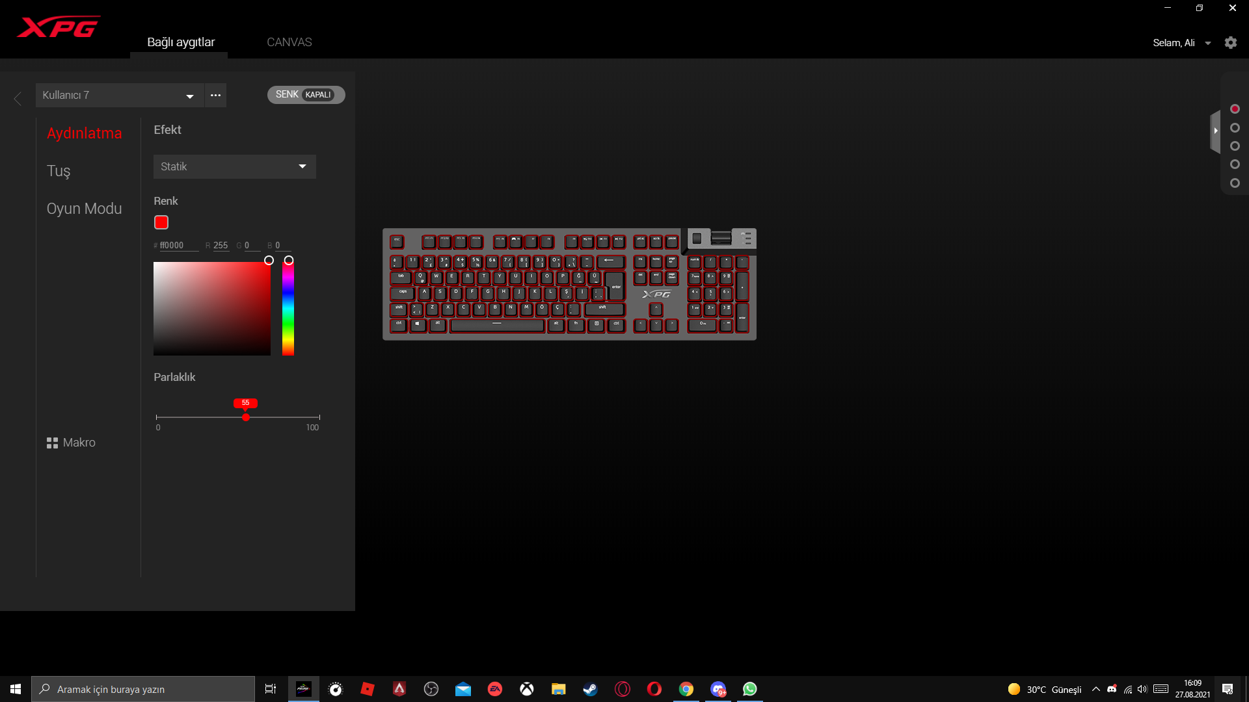1249x702 pixels.
Task: Select the bottom profile radio dot
Action: point(1235,183)
